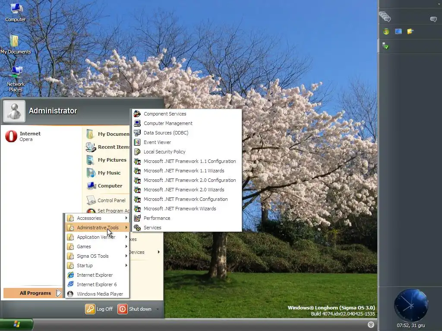The image size is (442, 331).
Task: Launch Internet Explorer from programs list
Action: coord(97,275)
